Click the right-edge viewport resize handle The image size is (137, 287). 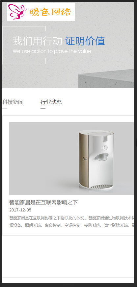[x=136, y=143]
